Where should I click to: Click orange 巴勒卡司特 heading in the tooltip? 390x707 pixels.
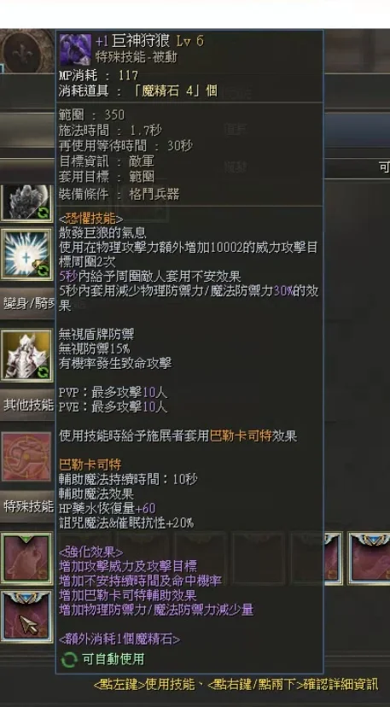(x=90, y=465)
